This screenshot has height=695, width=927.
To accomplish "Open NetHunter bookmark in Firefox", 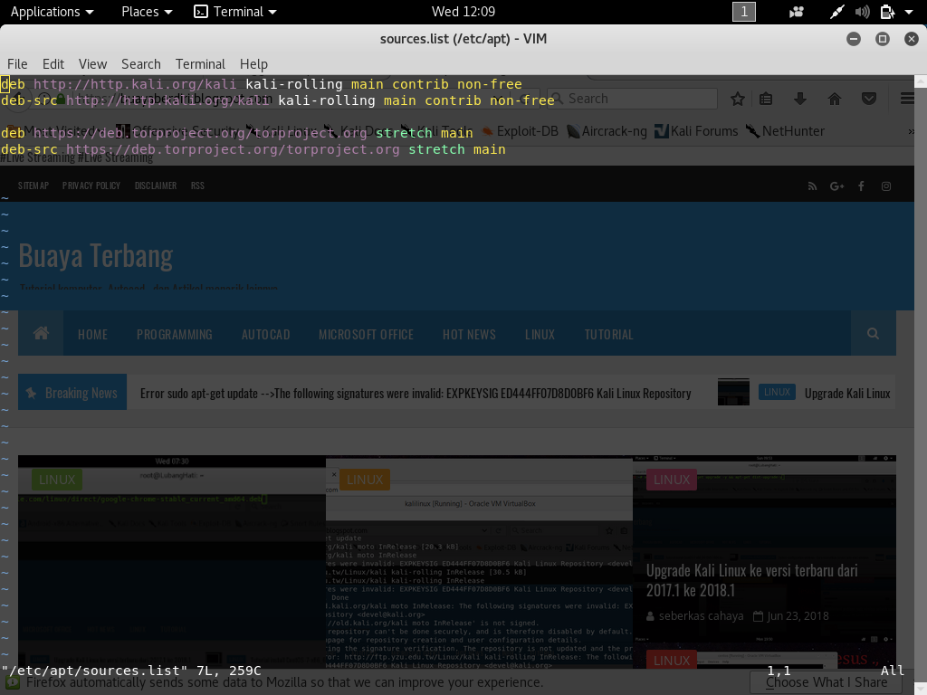I will click(785, 131).
